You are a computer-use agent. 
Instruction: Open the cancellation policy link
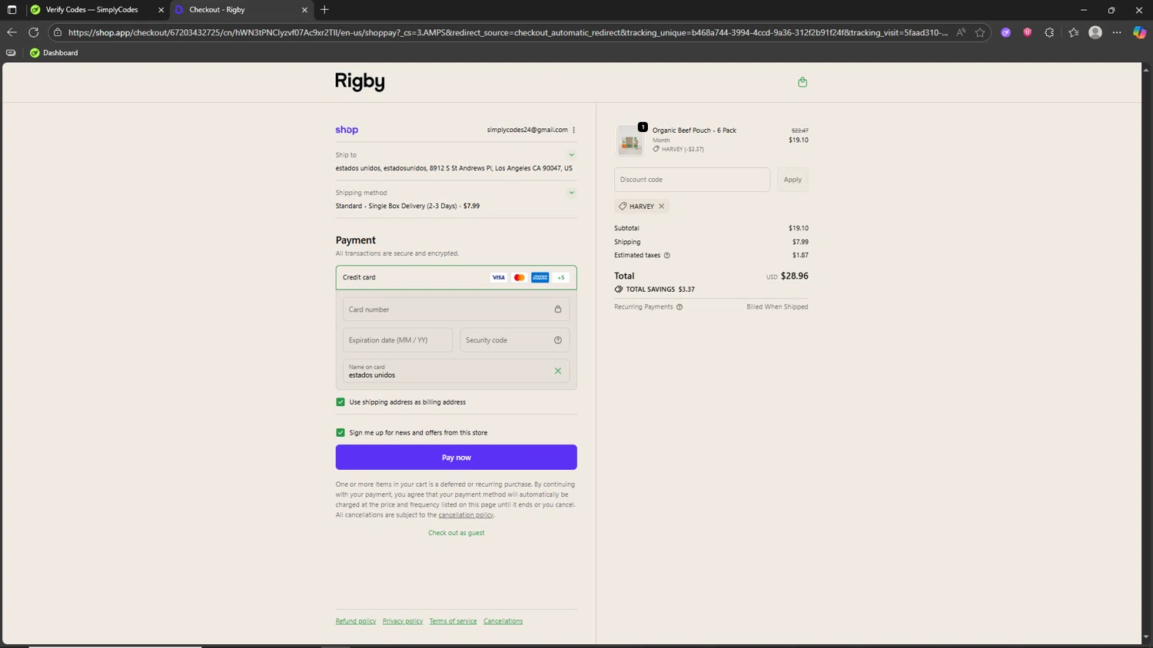click(x=466, y=515)
